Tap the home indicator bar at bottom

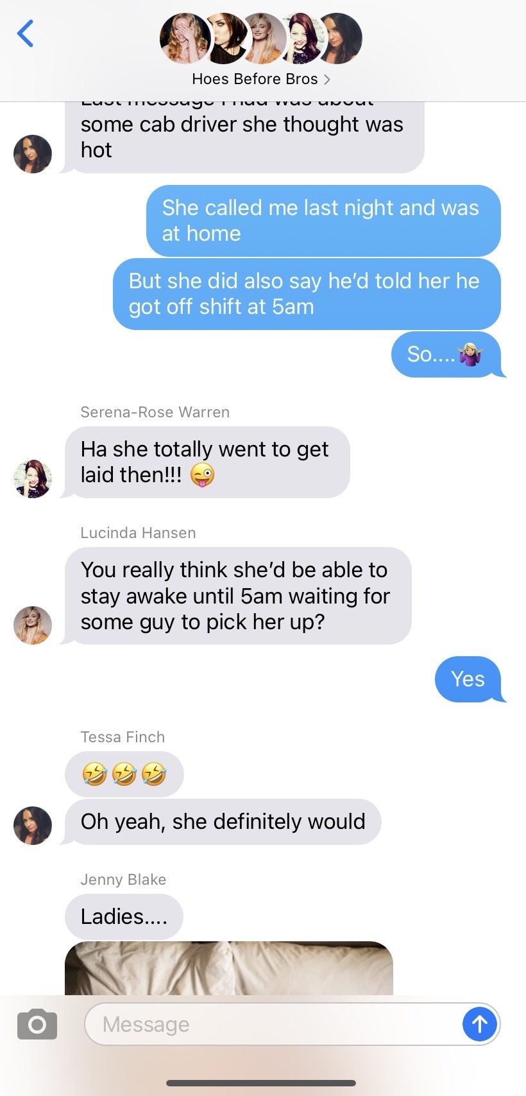coord(261,1083)
